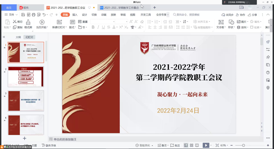Viewport: 274px width, 149px height.
Task: Apply Subscript formatting
Action: point(126,27)
